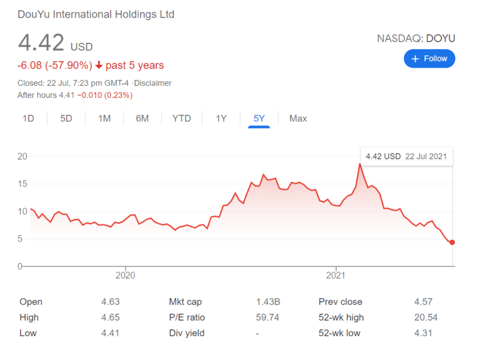Show the 1Y chart range
Viewport: 484px width, 363px height.
pyautogui.click(x=221, y=118)
